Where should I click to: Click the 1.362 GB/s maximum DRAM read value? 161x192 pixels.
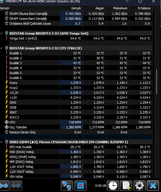120,14
